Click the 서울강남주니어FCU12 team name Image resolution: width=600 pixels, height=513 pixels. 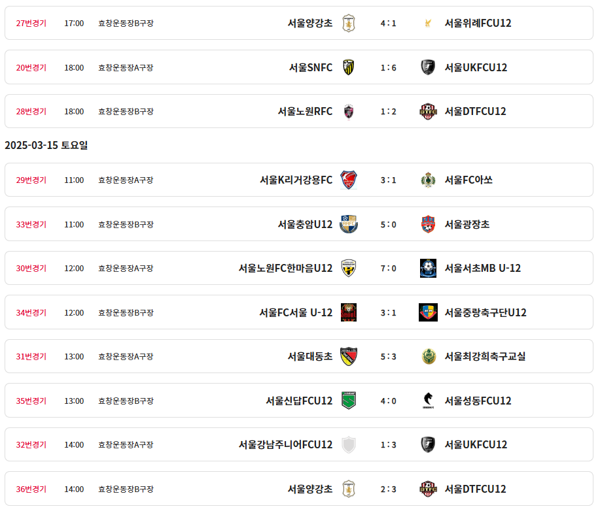tap(285, 444)
